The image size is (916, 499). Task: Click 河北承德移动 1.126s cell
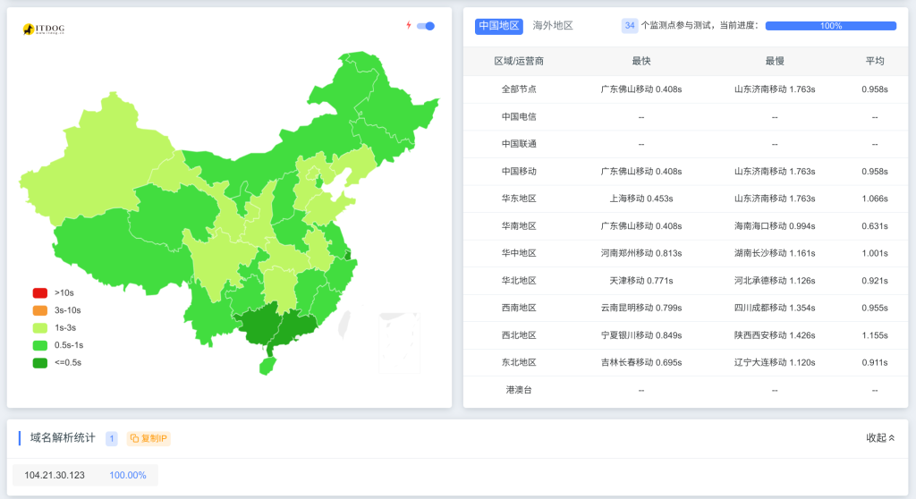[x=775, y=281]
